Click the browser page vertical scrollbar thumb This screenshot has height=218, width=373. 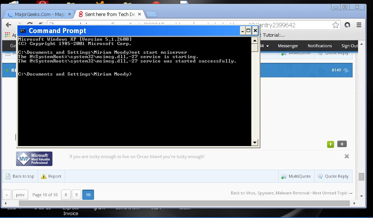click(361, 177)
